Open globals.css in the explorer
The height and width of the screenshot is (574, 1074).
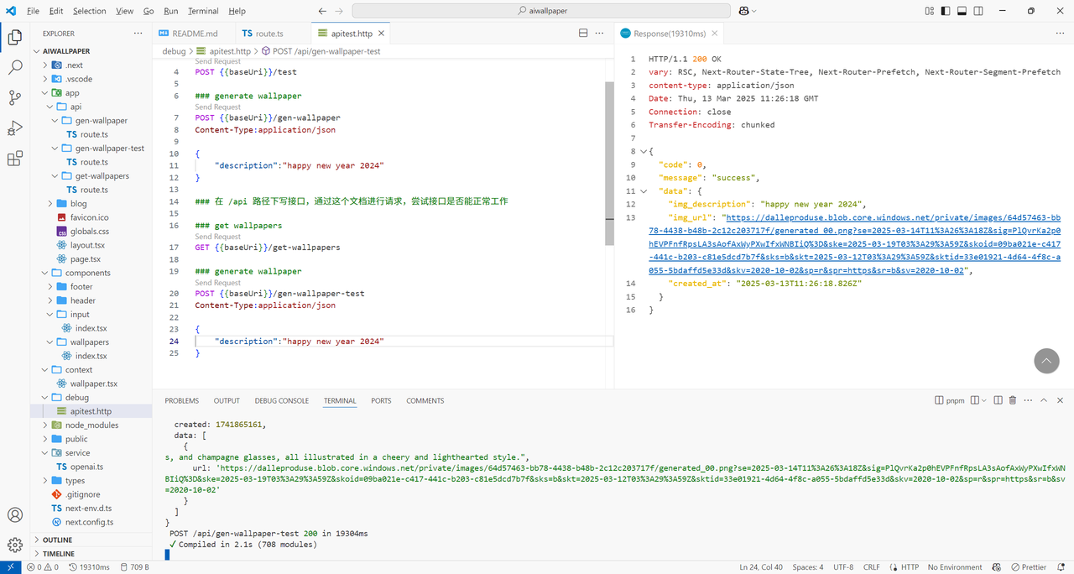(90, 232)
